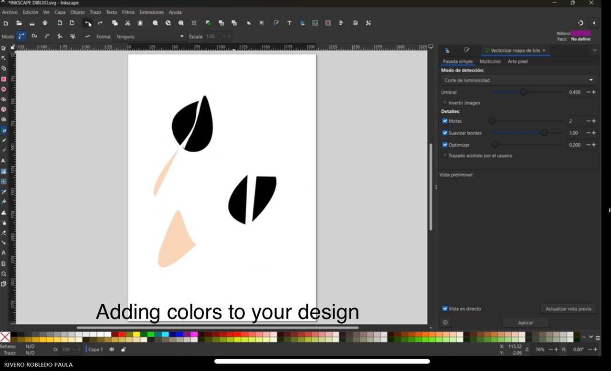611x371 pixels.
Task: Uncheck Suavizar bordes checkbox
Action: pos(445,133)
